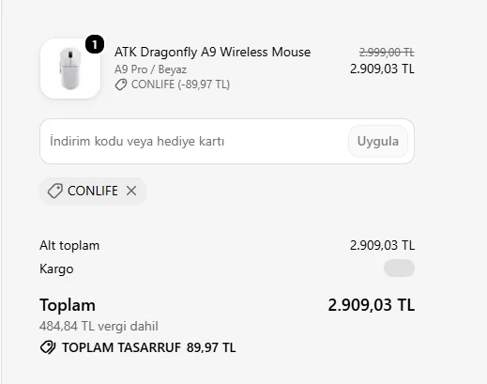Click tag icon in CONLIFE chip

[55, 191]
